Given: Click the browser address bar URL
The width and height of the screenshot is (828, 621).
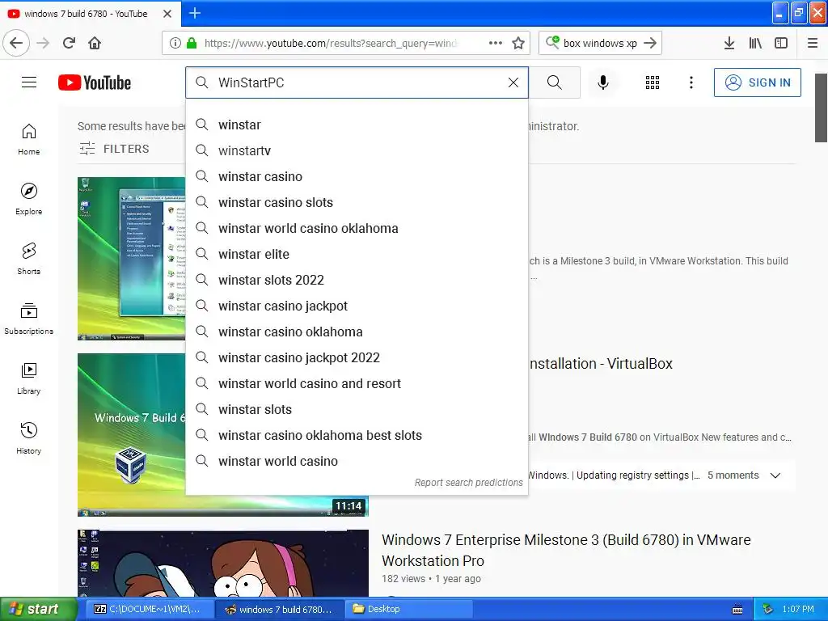Looking at the screenshot, I should (x=331, y=43).
